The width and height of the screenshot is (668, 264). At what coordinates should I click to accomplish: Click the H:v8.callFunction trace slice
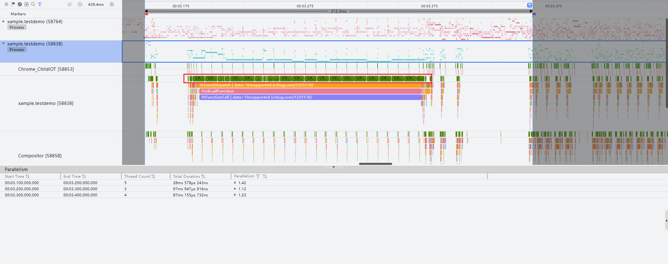tap(310, 91)
